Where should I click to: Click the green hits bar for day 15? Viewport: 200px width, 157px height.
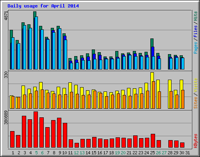pos(93,51)
